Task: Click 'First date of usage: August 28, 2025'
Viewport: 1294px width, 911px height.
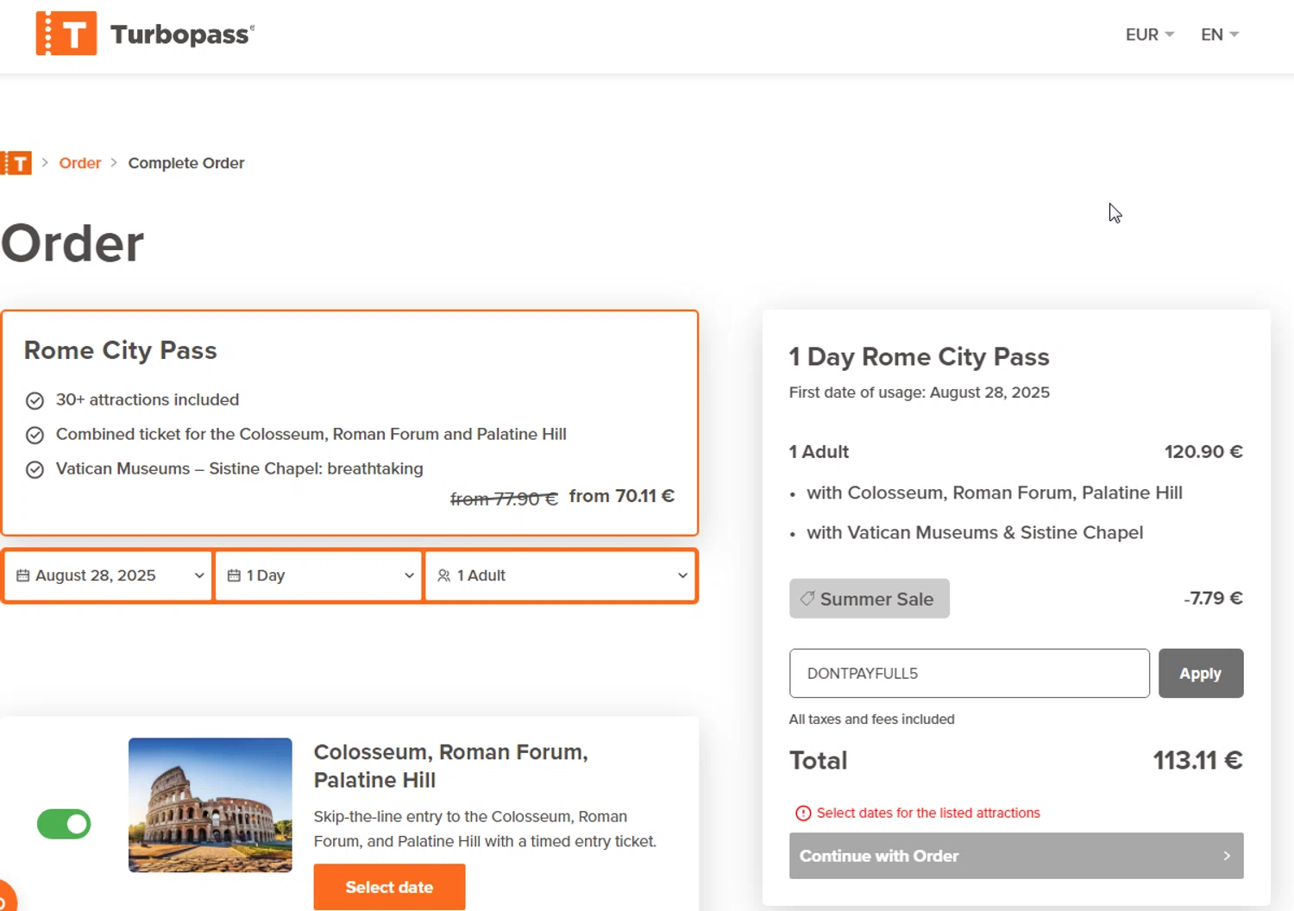Action: point(919,393)
